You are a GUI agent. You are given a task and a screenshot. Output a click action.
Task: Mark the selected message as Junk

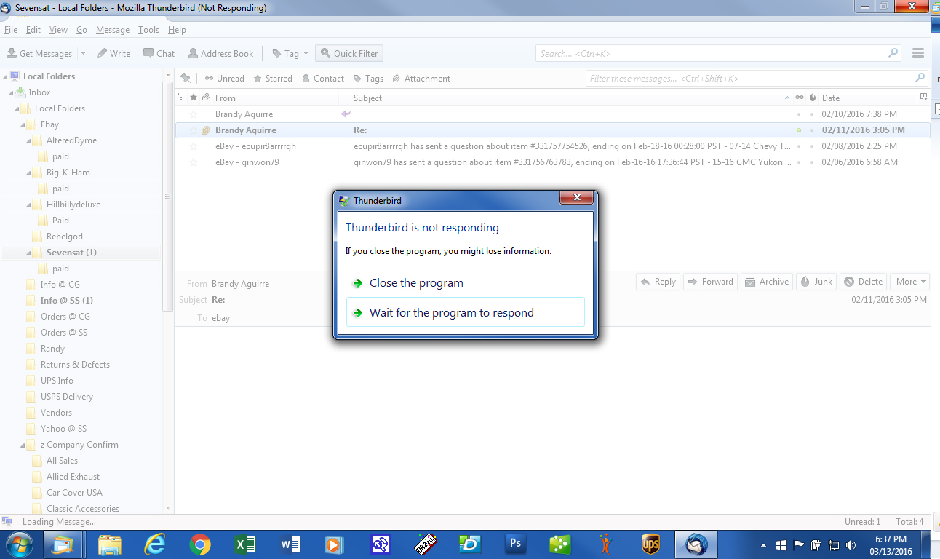(x=816, y=282)
